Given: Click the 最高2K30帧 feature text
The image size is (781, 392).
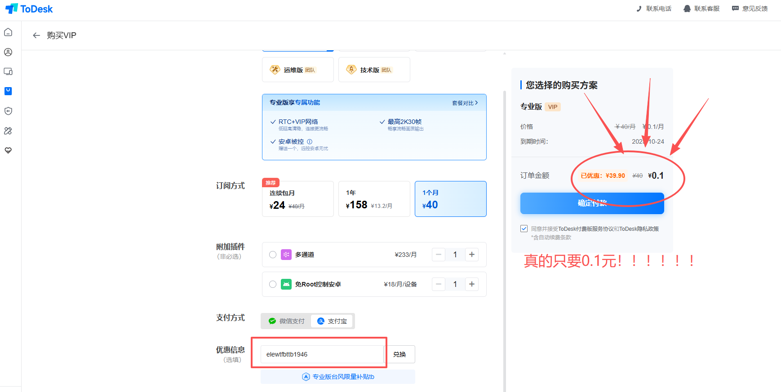Looking at the screenshot, I should (x=405, y=122).
